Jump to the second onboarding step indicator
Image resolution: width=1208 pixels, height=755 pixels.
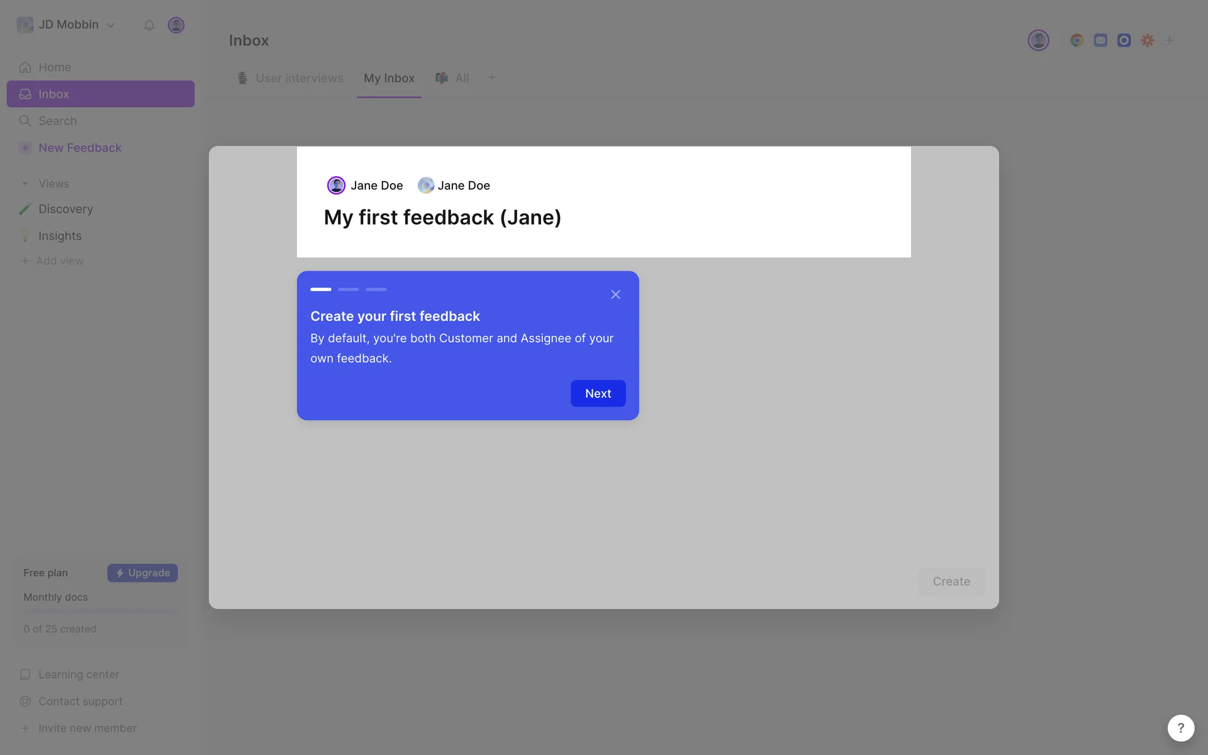point(349,289)
